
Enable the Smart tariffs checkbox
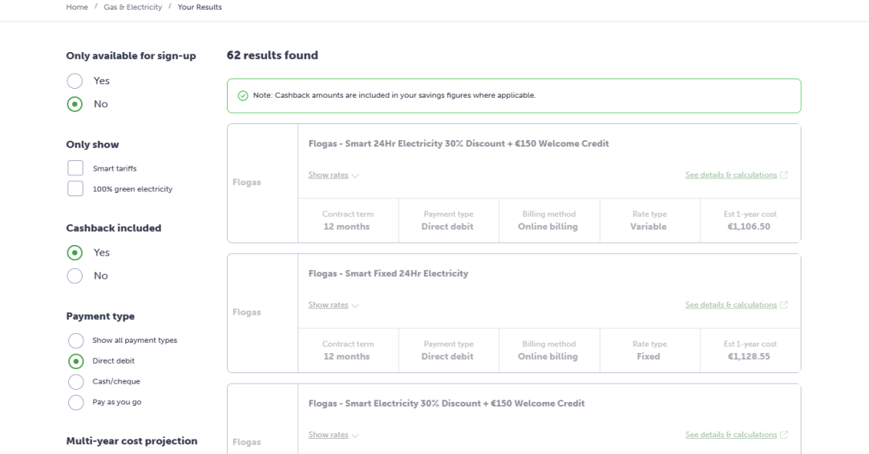[x=75, y=168]
